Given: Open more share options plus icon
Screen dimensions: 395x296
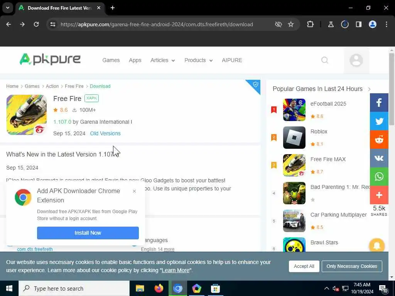Looking at the screenshot, I should 379,195.
